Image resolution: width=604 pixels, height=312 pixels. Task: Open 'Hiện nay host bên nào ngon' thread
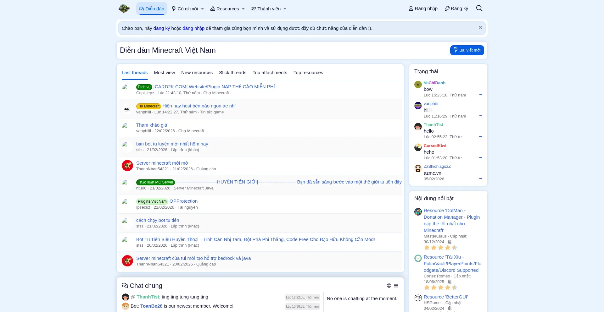(199, 106)
